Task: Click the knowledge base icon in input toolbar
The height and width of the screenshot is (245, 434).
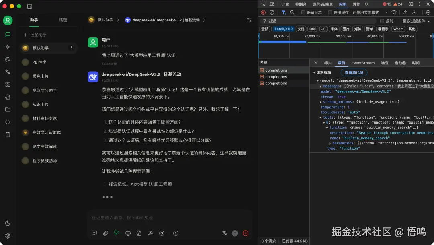Action: [x=139, y=233]
